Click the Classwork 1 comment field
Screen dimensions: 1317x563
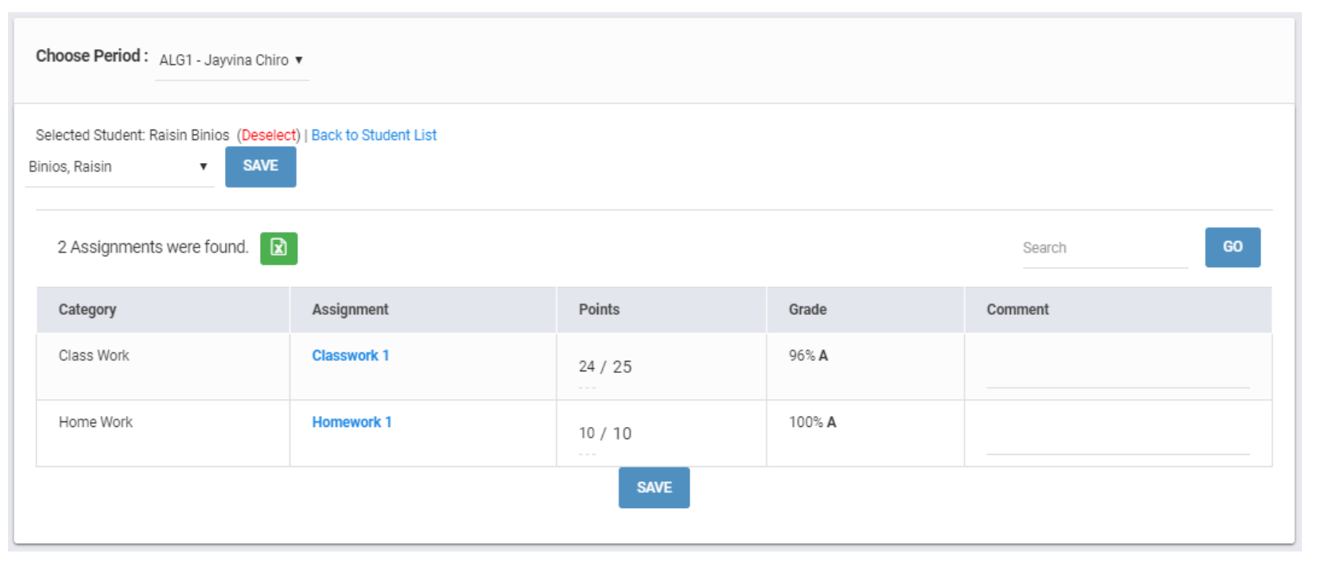[1117, 375]
